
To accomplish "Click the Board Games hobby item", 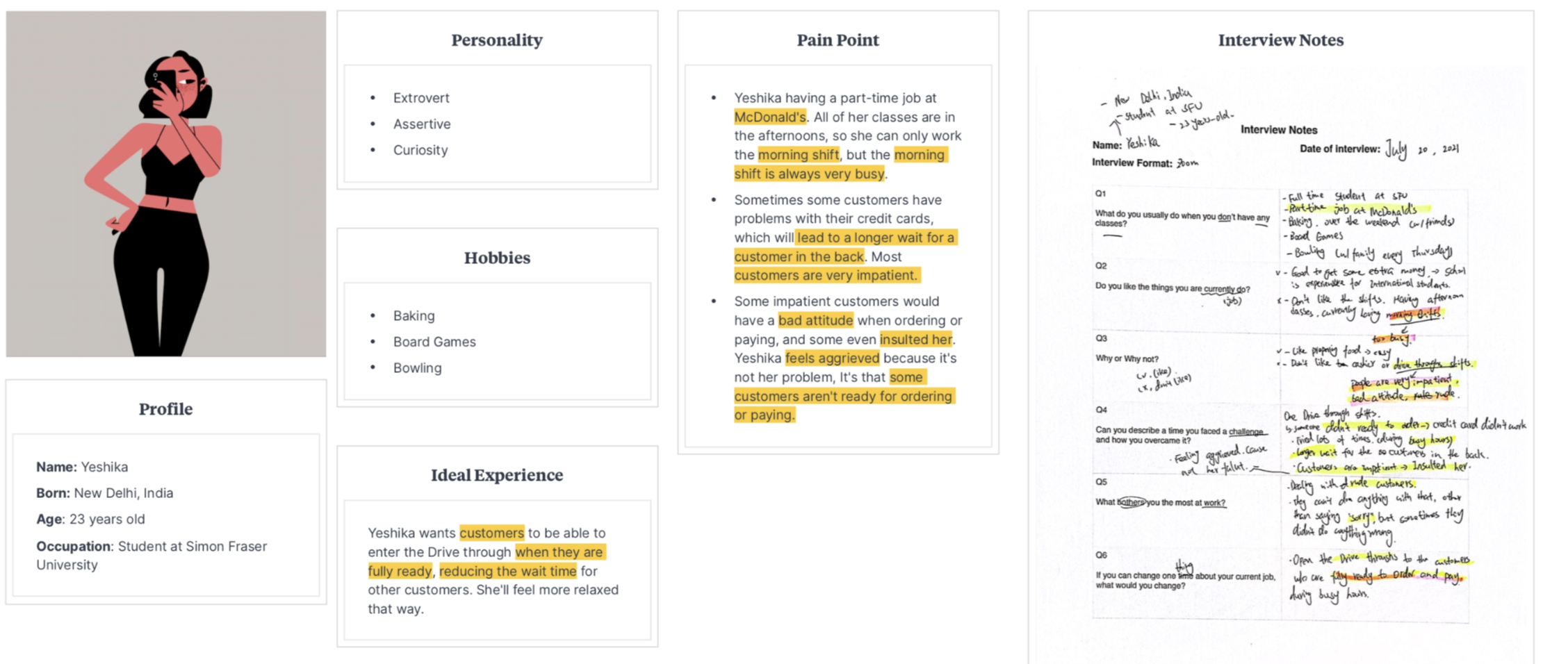I will (434, 342).
